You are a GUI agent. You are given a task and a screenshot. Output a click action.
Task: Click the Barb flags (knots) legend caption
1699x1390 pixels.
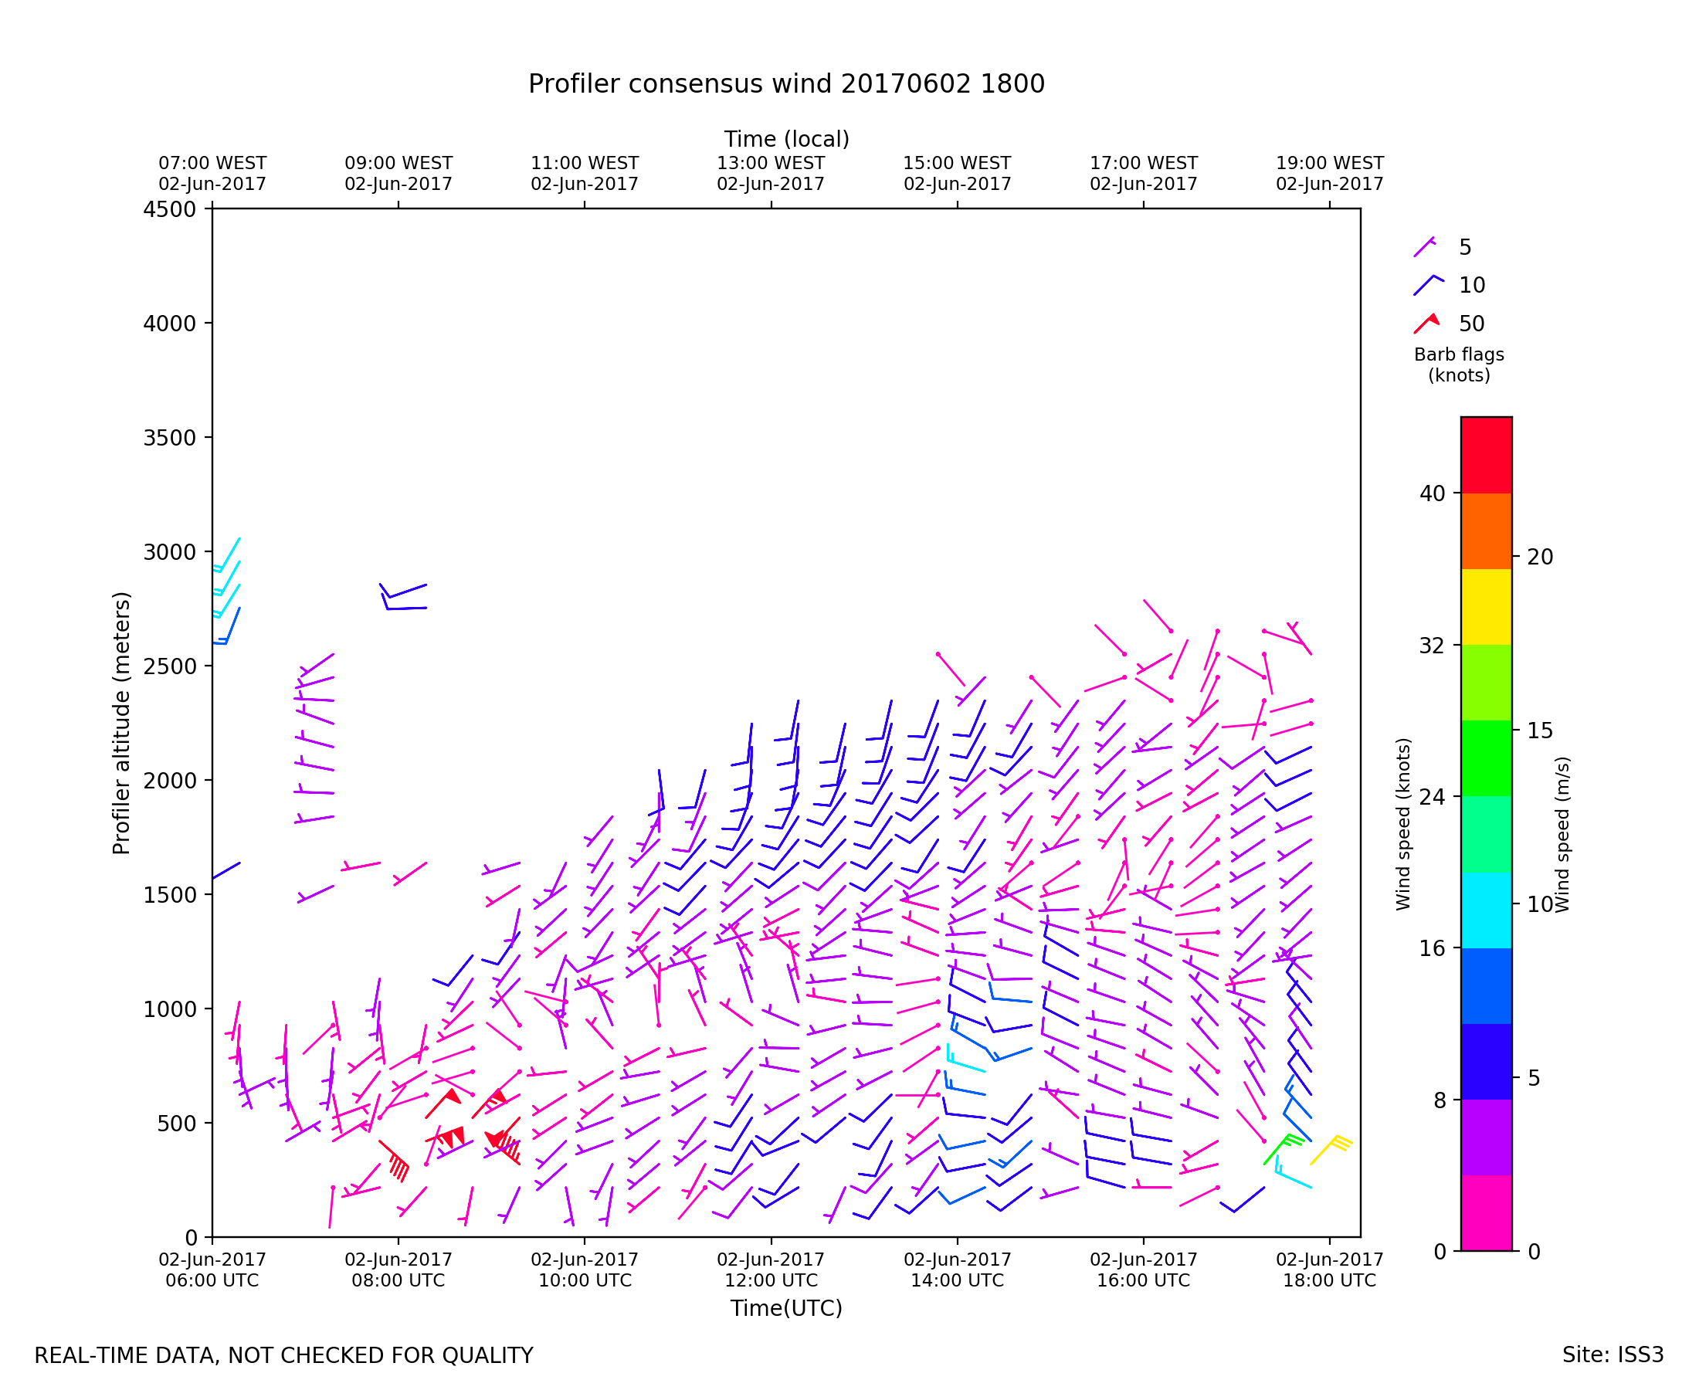coord(1459,365)
